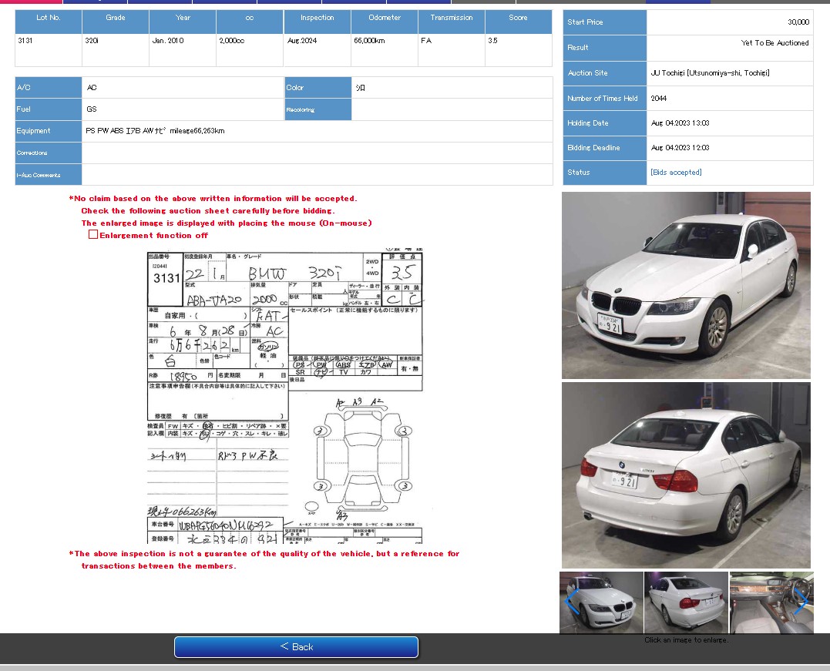Enlarge the rear view BMW photo

click(x=686, y=475)
